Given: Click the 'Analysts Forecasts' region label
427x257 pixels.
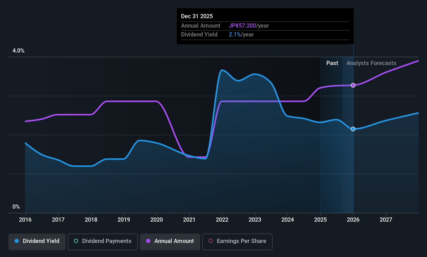Looking at the screenshot, I should click(x=371, y=63).
